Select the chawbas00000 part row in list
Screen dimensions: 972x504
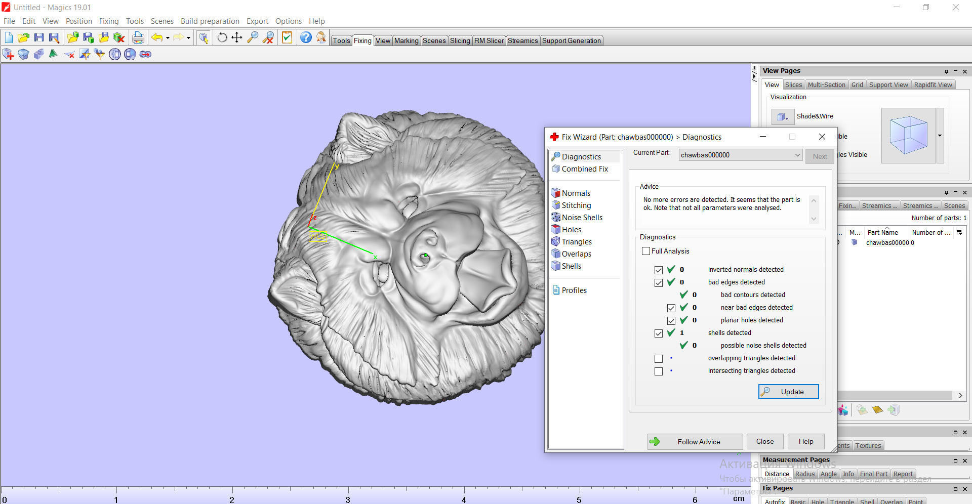point(889,243)
